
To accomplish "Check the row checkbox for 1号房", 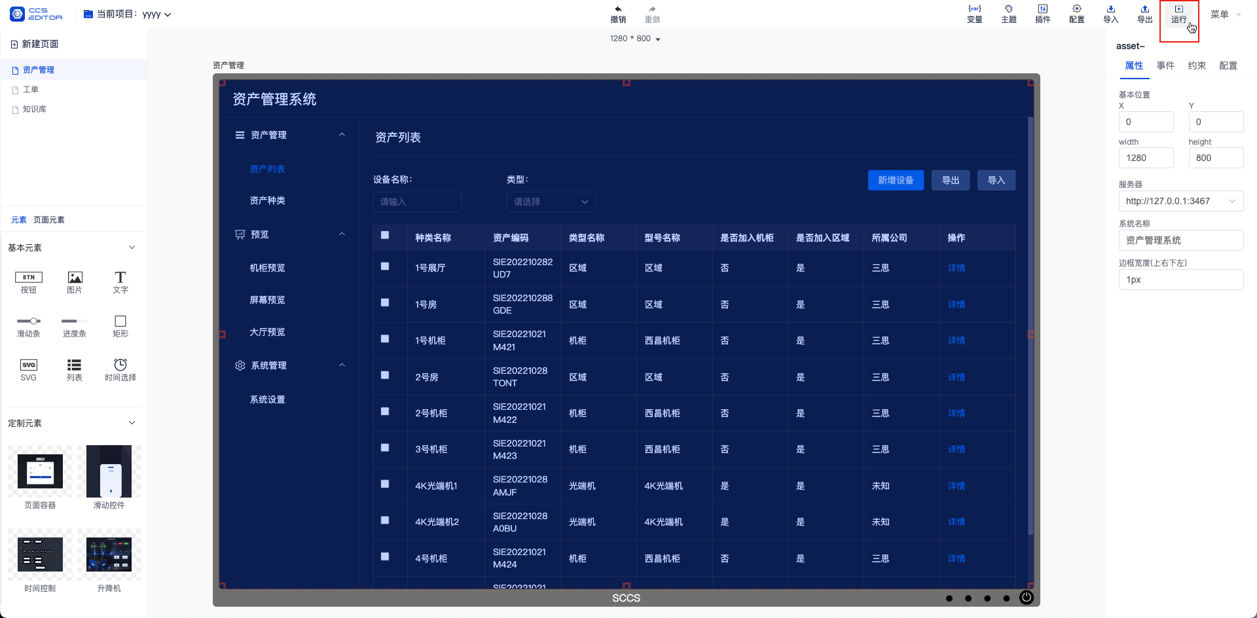I will pyautogui.click(x=385, y=302).
